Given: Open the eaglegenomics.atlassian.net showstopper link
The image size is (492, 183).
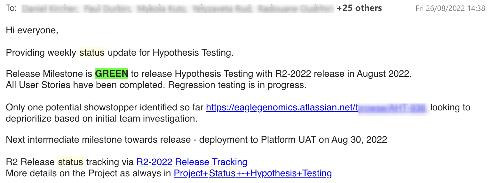Looking at the screenshot, I should [316, 107].
